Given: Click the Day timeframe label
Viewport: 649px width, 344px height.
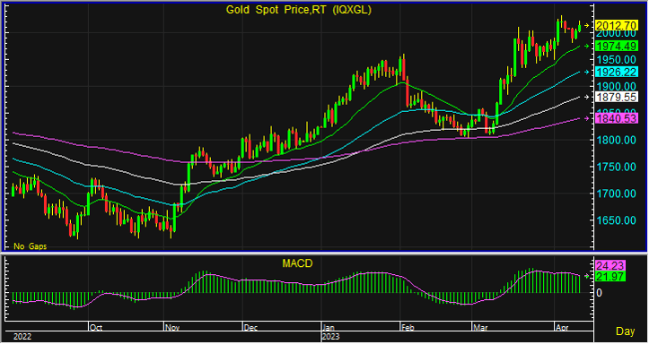Looking at the screenshot, I should click(626, 331).
